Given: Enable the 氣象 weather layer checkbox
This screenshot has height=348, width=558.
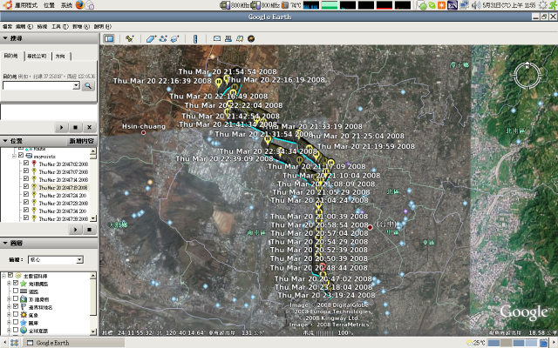Looking at the screenshot, I should (x=16, y=314).
